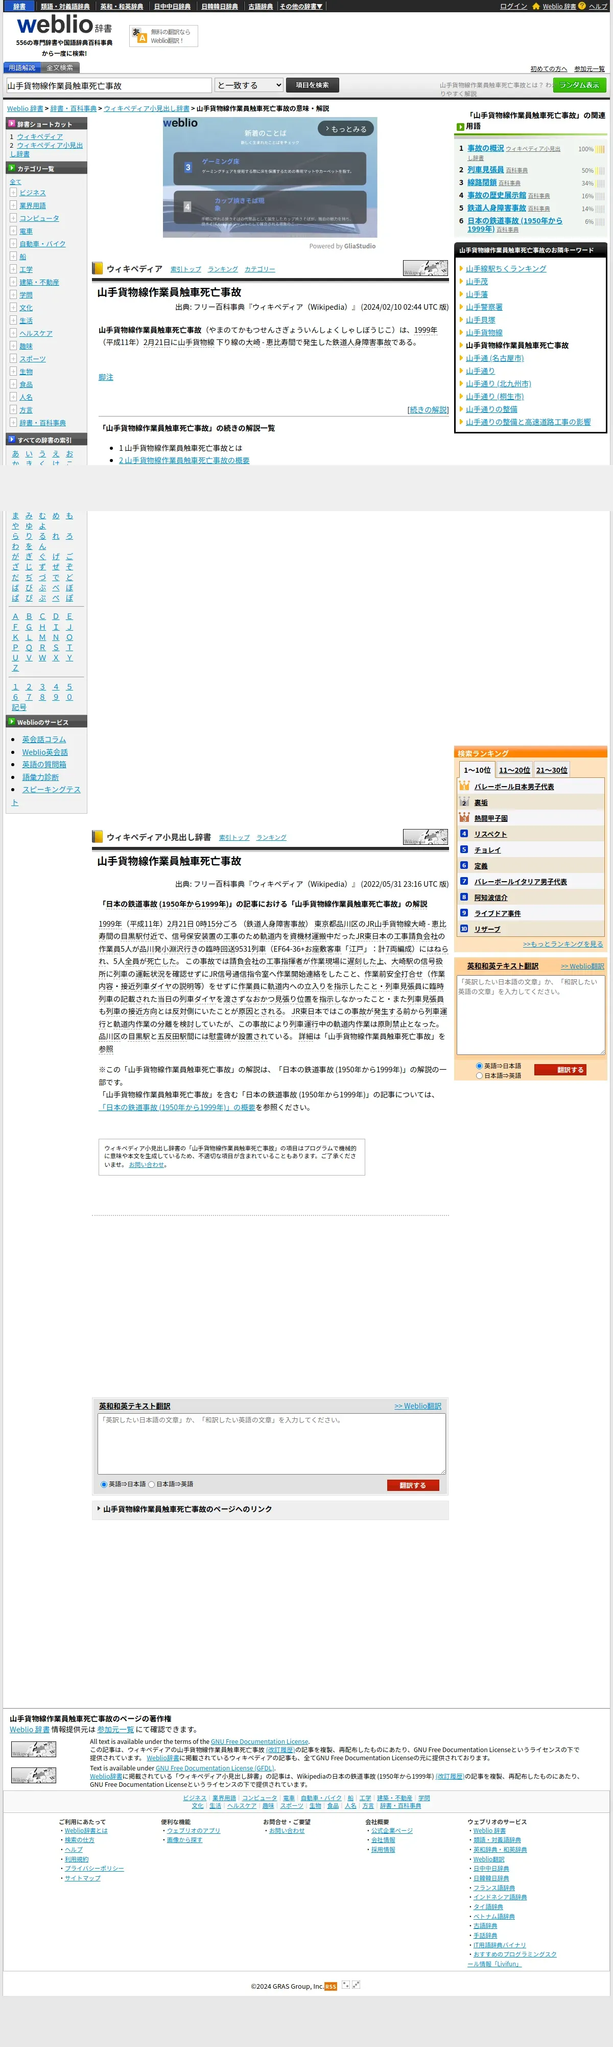Image resolution: width=613 pixels, height=2047 pixels.
Task: Click 翻訳する button in bottom translator
Action: 413,1485
